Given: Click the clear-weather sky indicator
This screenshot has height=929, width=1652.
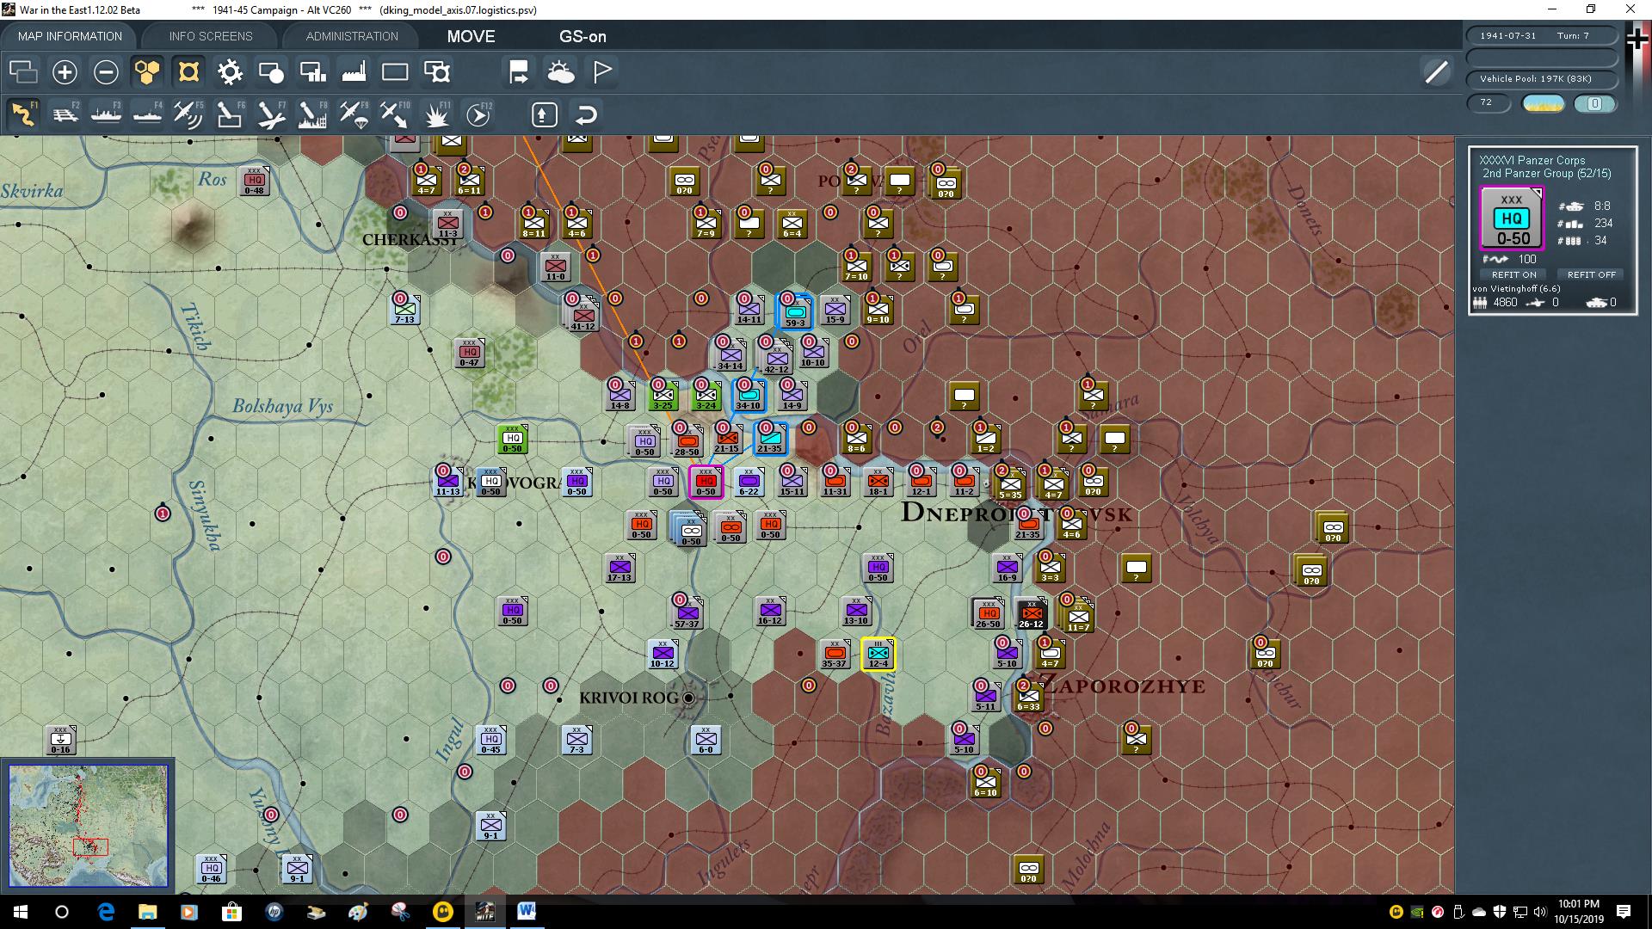Looking at the screenshot, I should click(x=1544, y=104).
